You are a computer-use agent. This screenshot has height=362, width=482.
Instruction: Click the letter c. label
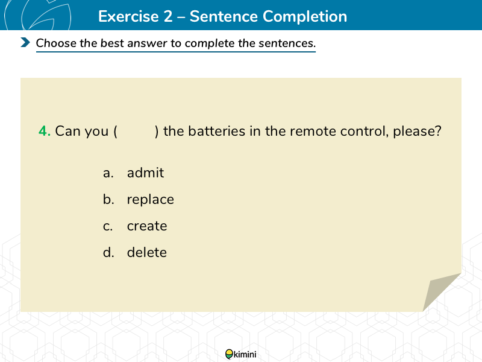click(x=108, y=227)
